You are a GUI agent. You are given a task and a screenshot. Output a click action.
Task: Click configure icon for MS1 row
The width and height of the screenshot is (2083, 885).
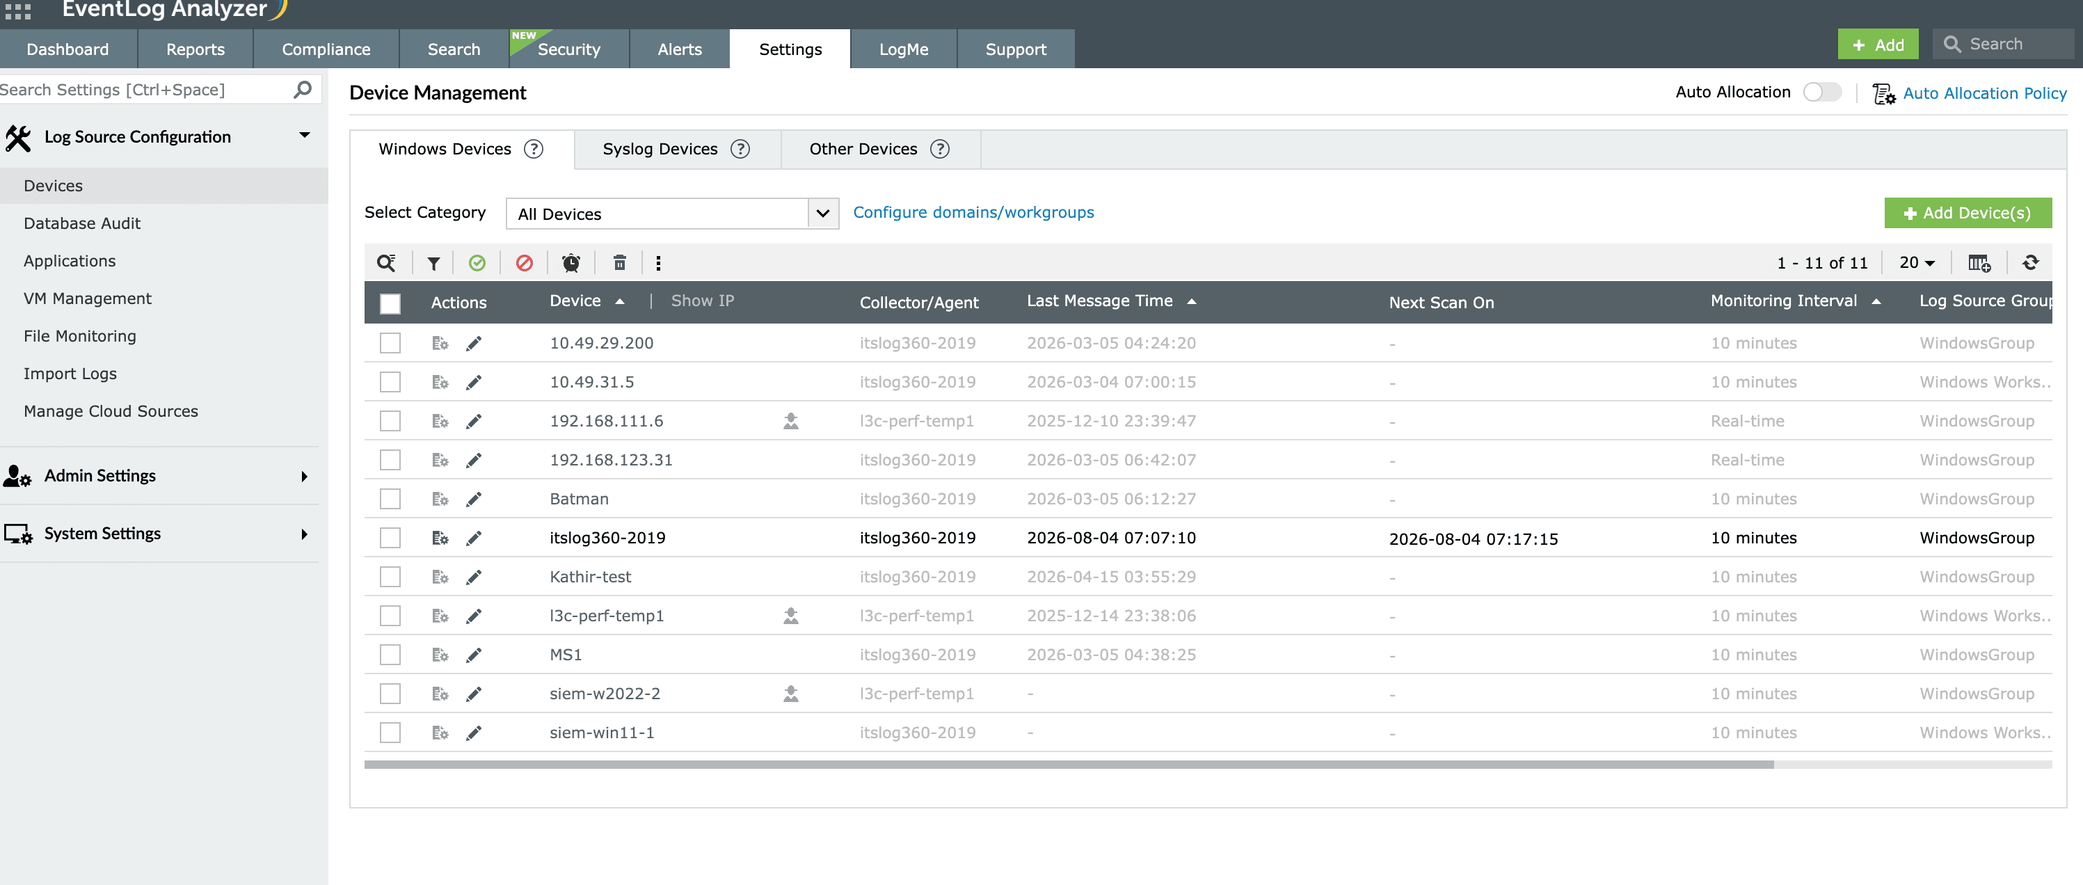coord(440,655)
